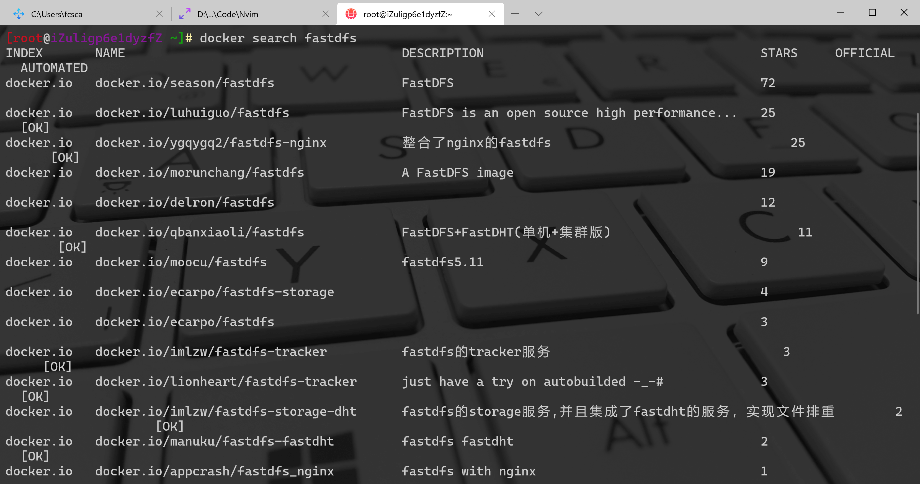The image size is (920, 484).
Task: Select the root@iZuligp6e1dyzfZ tab
Action: [x=408, y=14]
